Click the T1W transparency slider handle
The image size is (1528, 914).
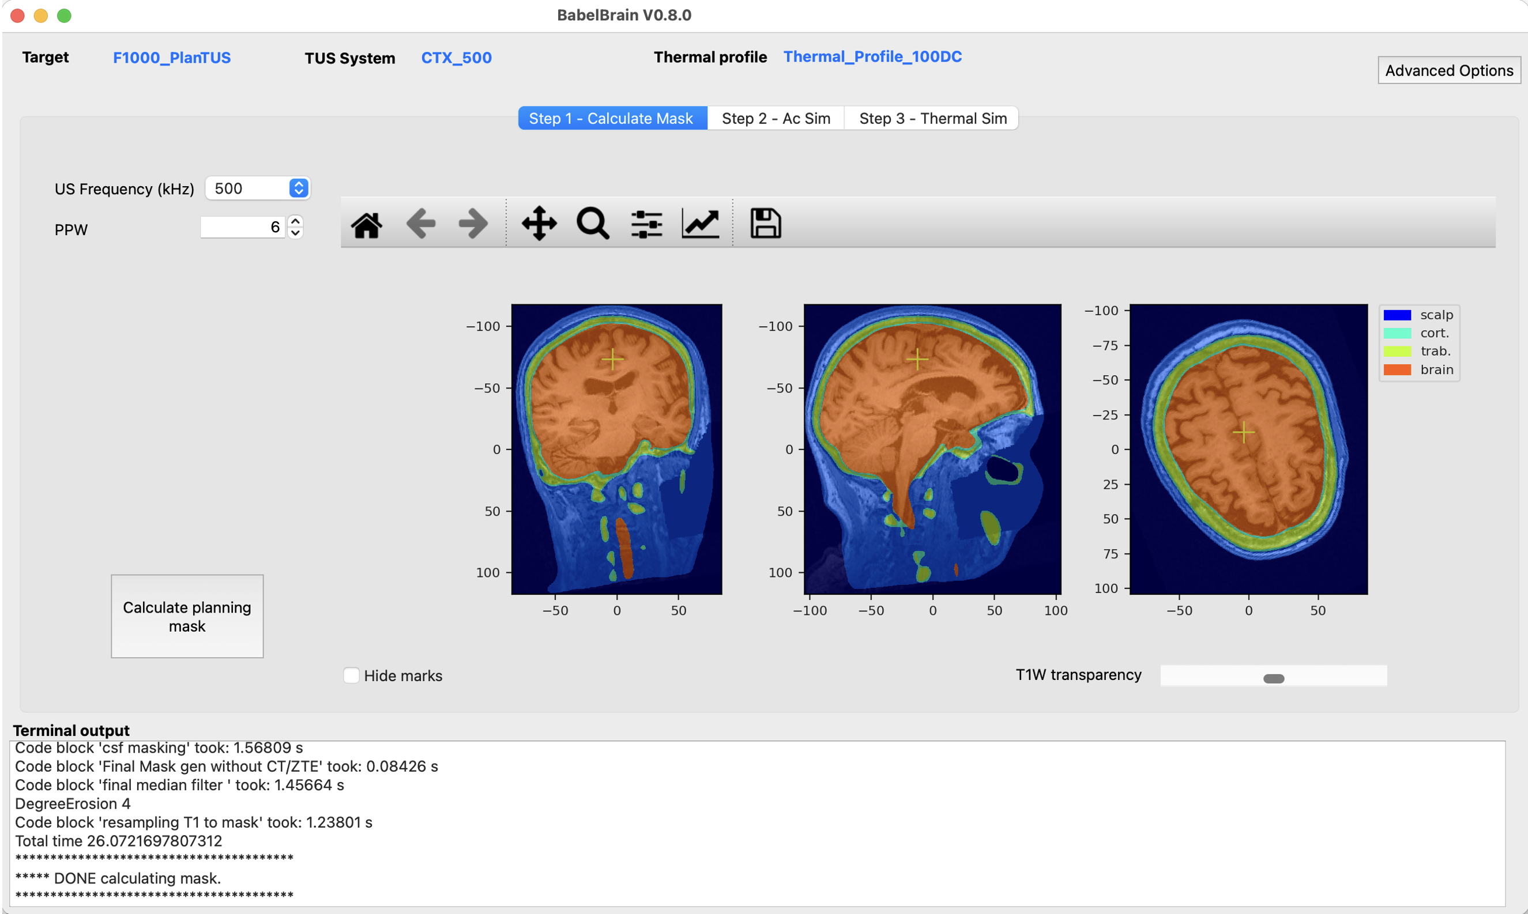pos(1274,679)
